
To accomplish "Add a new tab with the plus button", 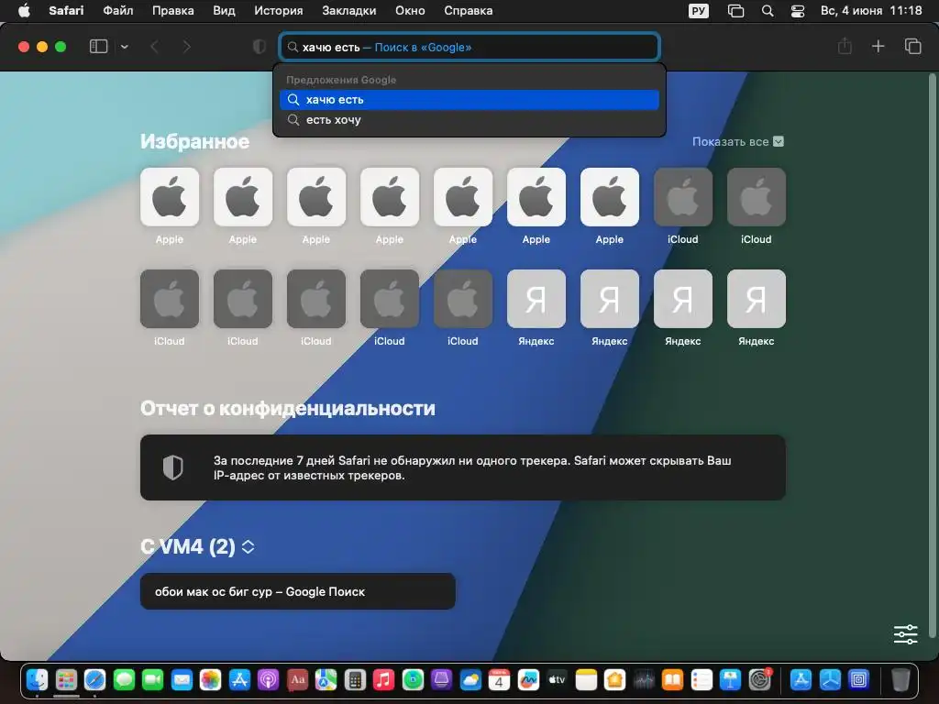I will click(x=878, y=46).
